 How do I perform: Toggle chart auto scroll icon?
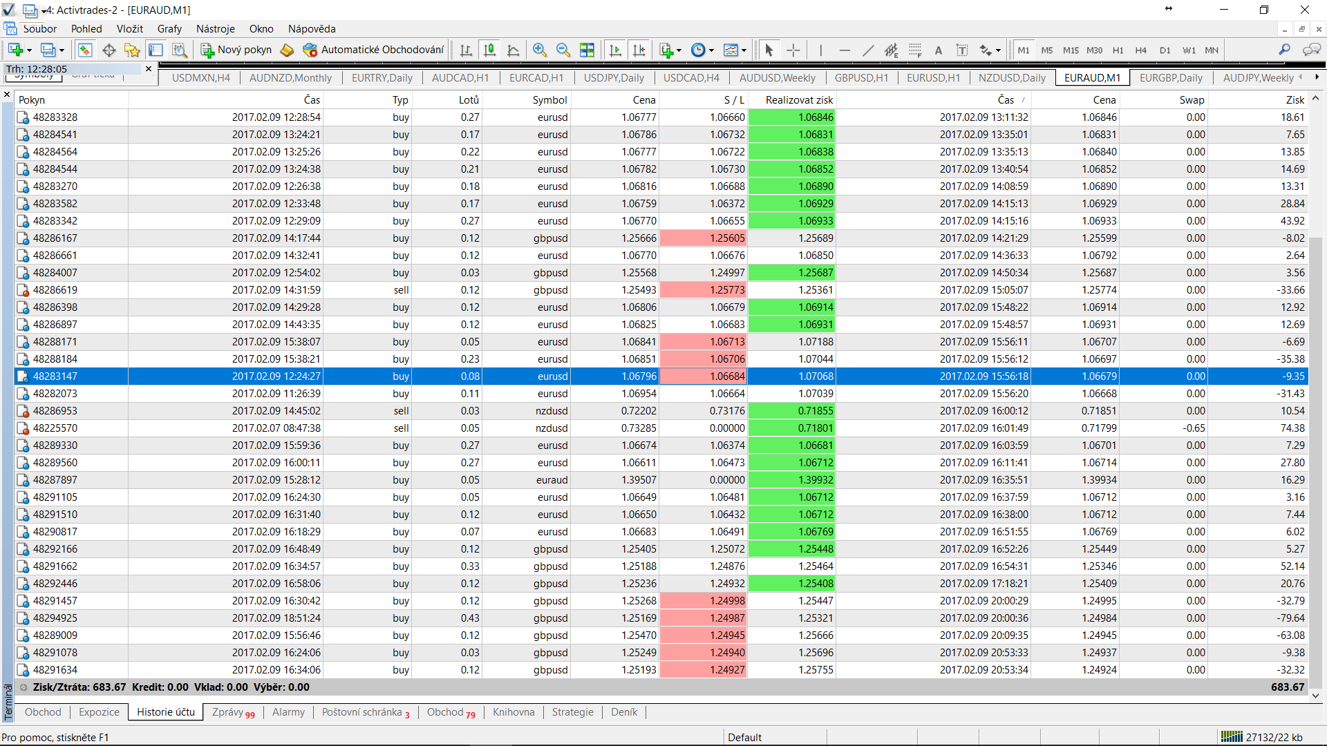click(615, 50)
